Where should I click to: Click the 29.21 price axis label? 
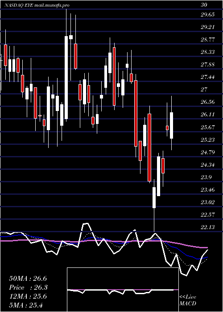208,27
